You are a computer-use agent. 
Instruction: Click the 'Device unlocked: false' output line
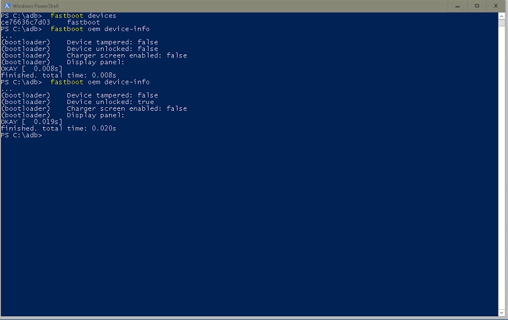[112, 49]
